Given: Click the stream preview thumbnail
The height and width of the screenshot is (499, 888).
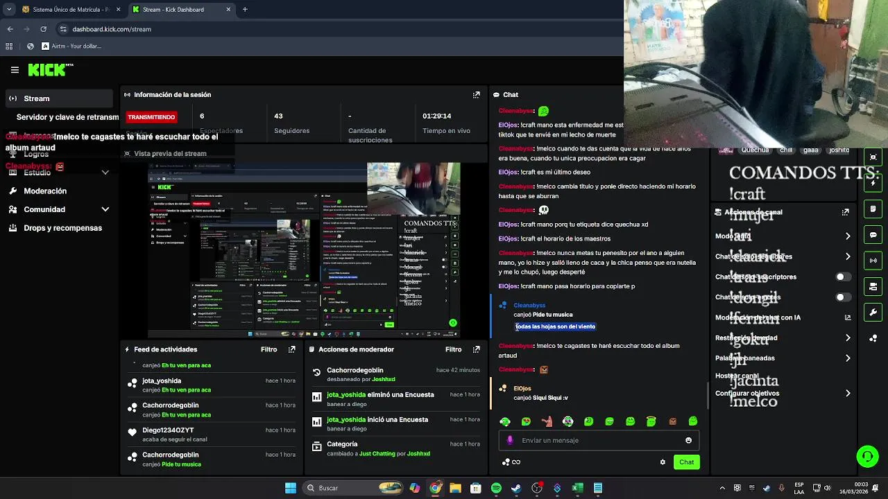Looking at the screenshot, I should (x=303, y=250).
